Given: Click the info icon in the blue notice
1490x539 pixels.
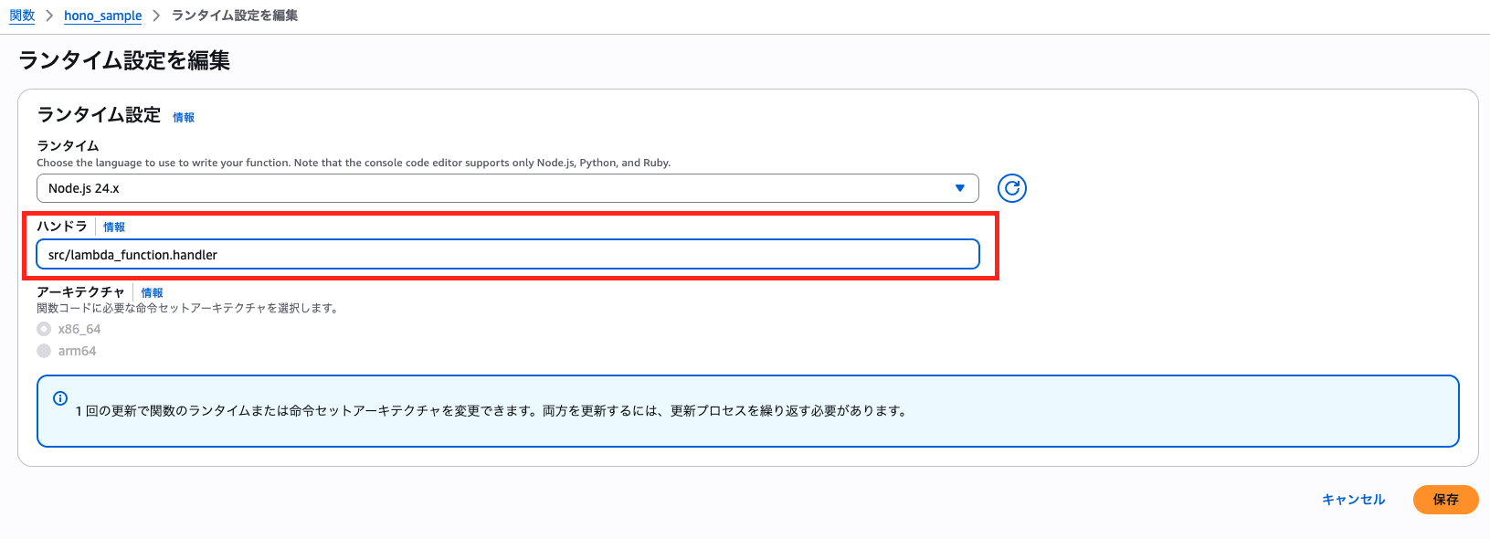Looking at the screenshot, I should pyautogui.click(x=60, y=398).
